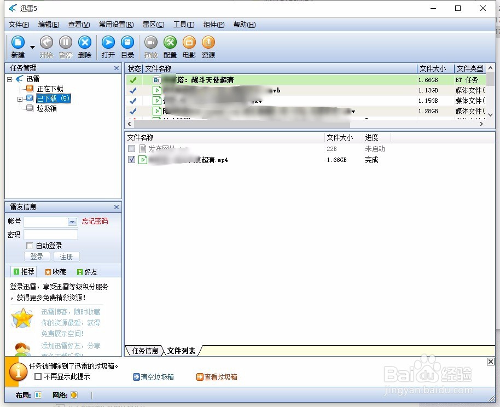
Task: Close the 雷友信息 panel
Action: [117, 207]
